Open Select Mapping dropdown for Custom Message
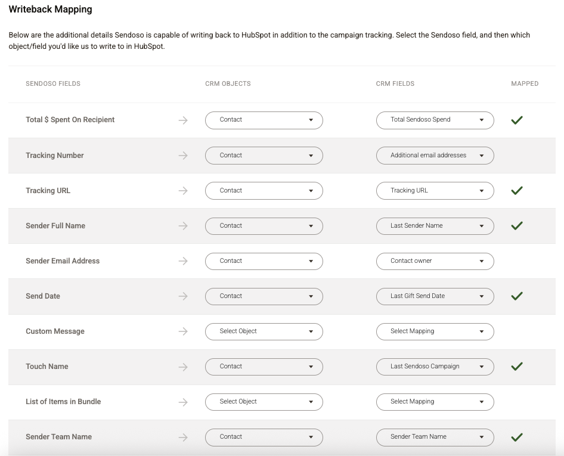 pos(435,331)
